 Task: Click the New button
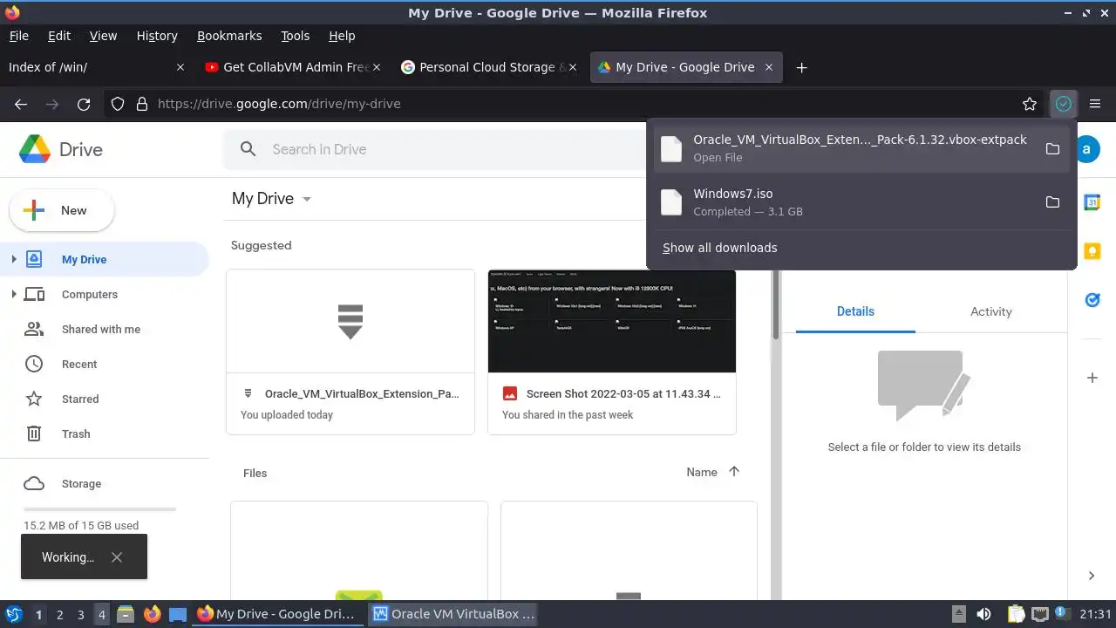(62, 210)
